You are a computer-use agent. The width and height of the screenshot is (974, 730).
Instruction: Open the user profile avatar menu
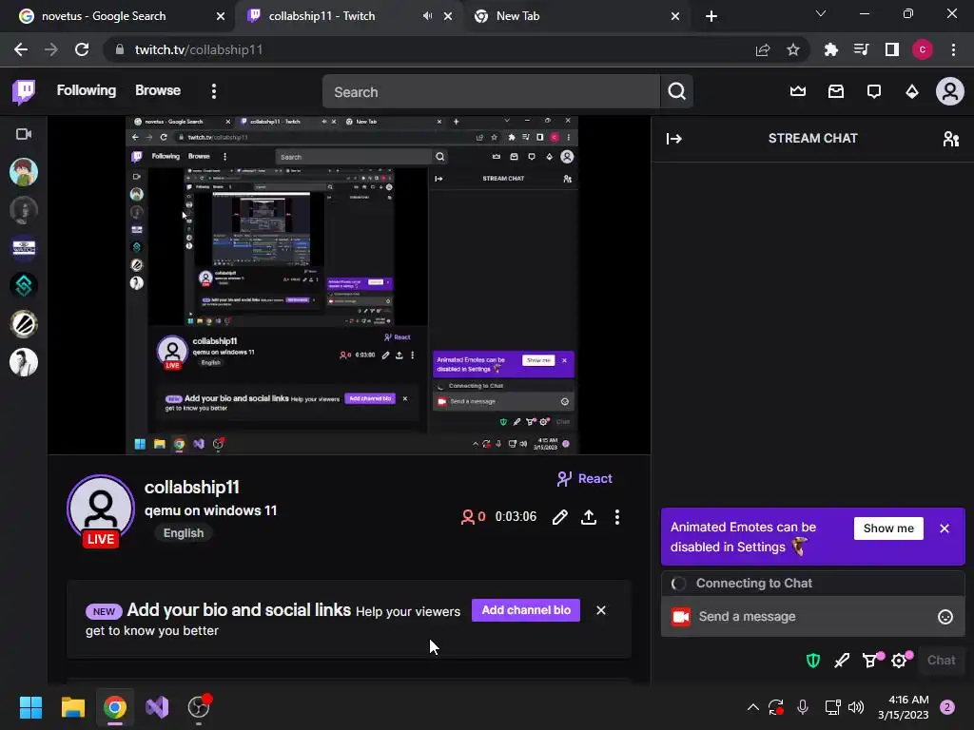(x=950, y=91)
